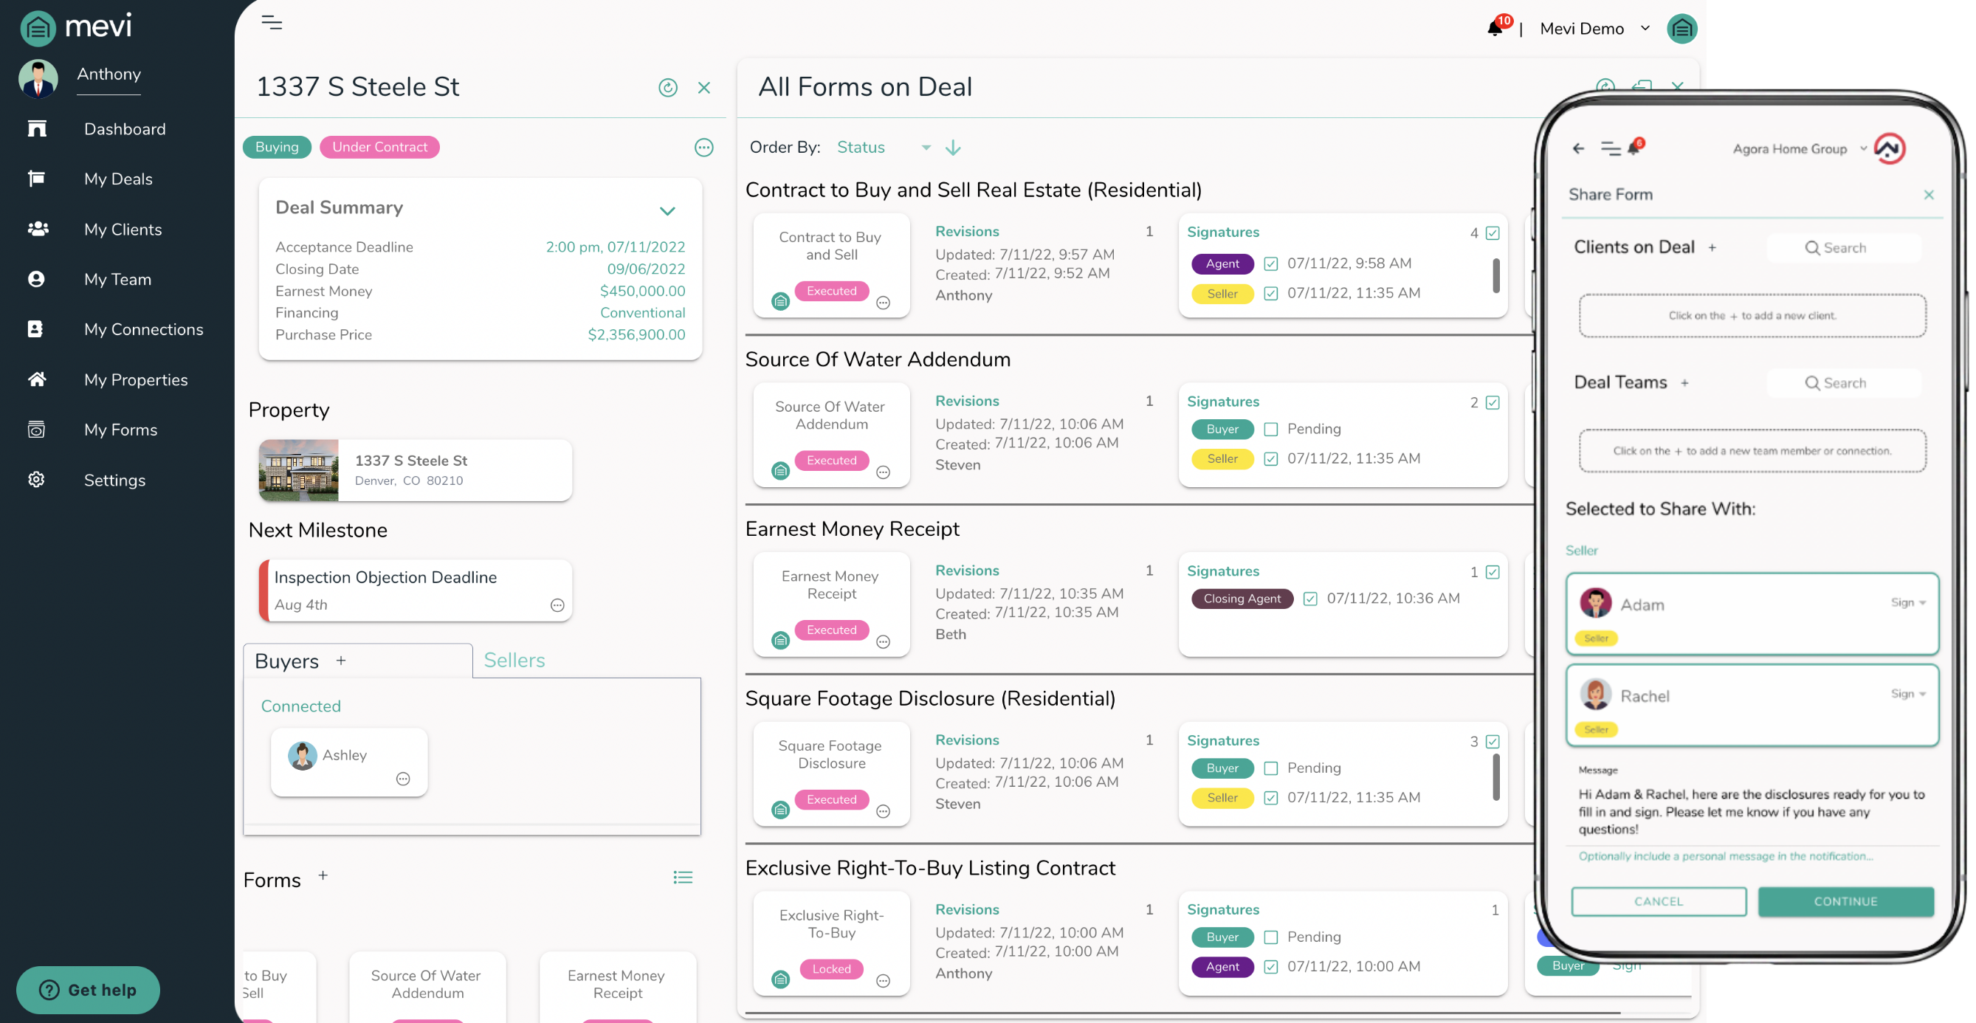The height and width of the screenshot is (1023, 1976).
Task: Check the Buyer Pending box on Source Of Water Addendum
Action: pyautogui.click(x=1271, y=429)
